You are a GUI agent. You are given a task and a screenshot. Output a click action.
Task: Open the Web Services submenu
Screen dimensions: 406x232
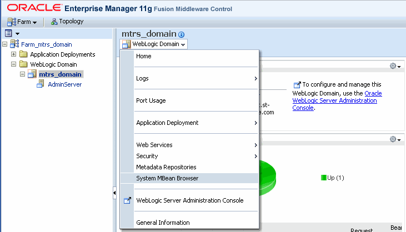[x=189, y=145]
